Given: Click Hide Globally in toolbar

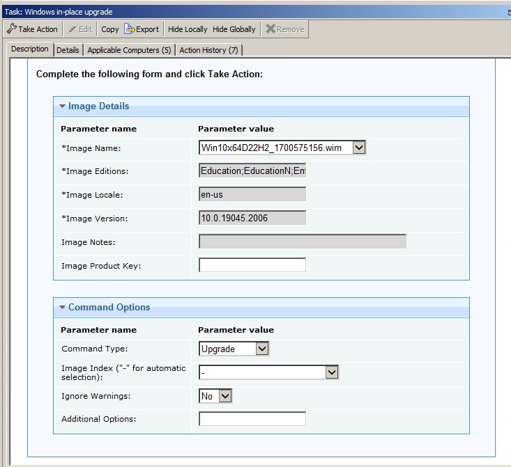Looking at the screenshot, I should pyautogui.click(x=234, y=29).
